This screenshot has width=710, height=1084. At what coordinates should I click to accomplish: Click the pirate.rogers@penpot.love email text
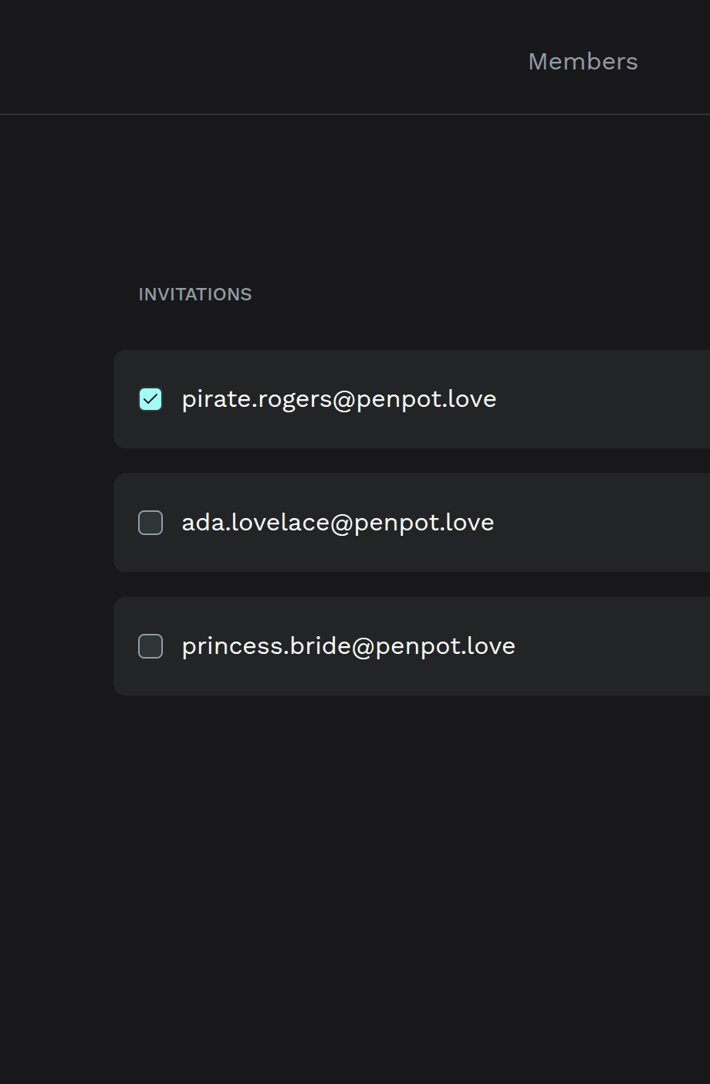pyautogui.click(x=339, y=399)
